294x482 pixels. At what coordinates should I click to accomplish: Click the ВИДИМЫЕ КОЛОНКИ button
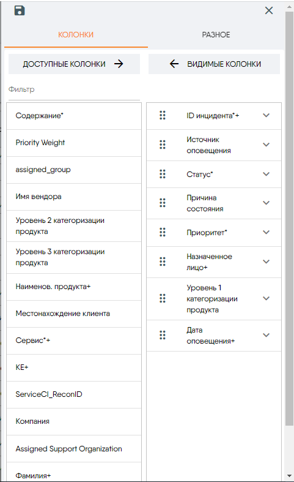(214, 64)
